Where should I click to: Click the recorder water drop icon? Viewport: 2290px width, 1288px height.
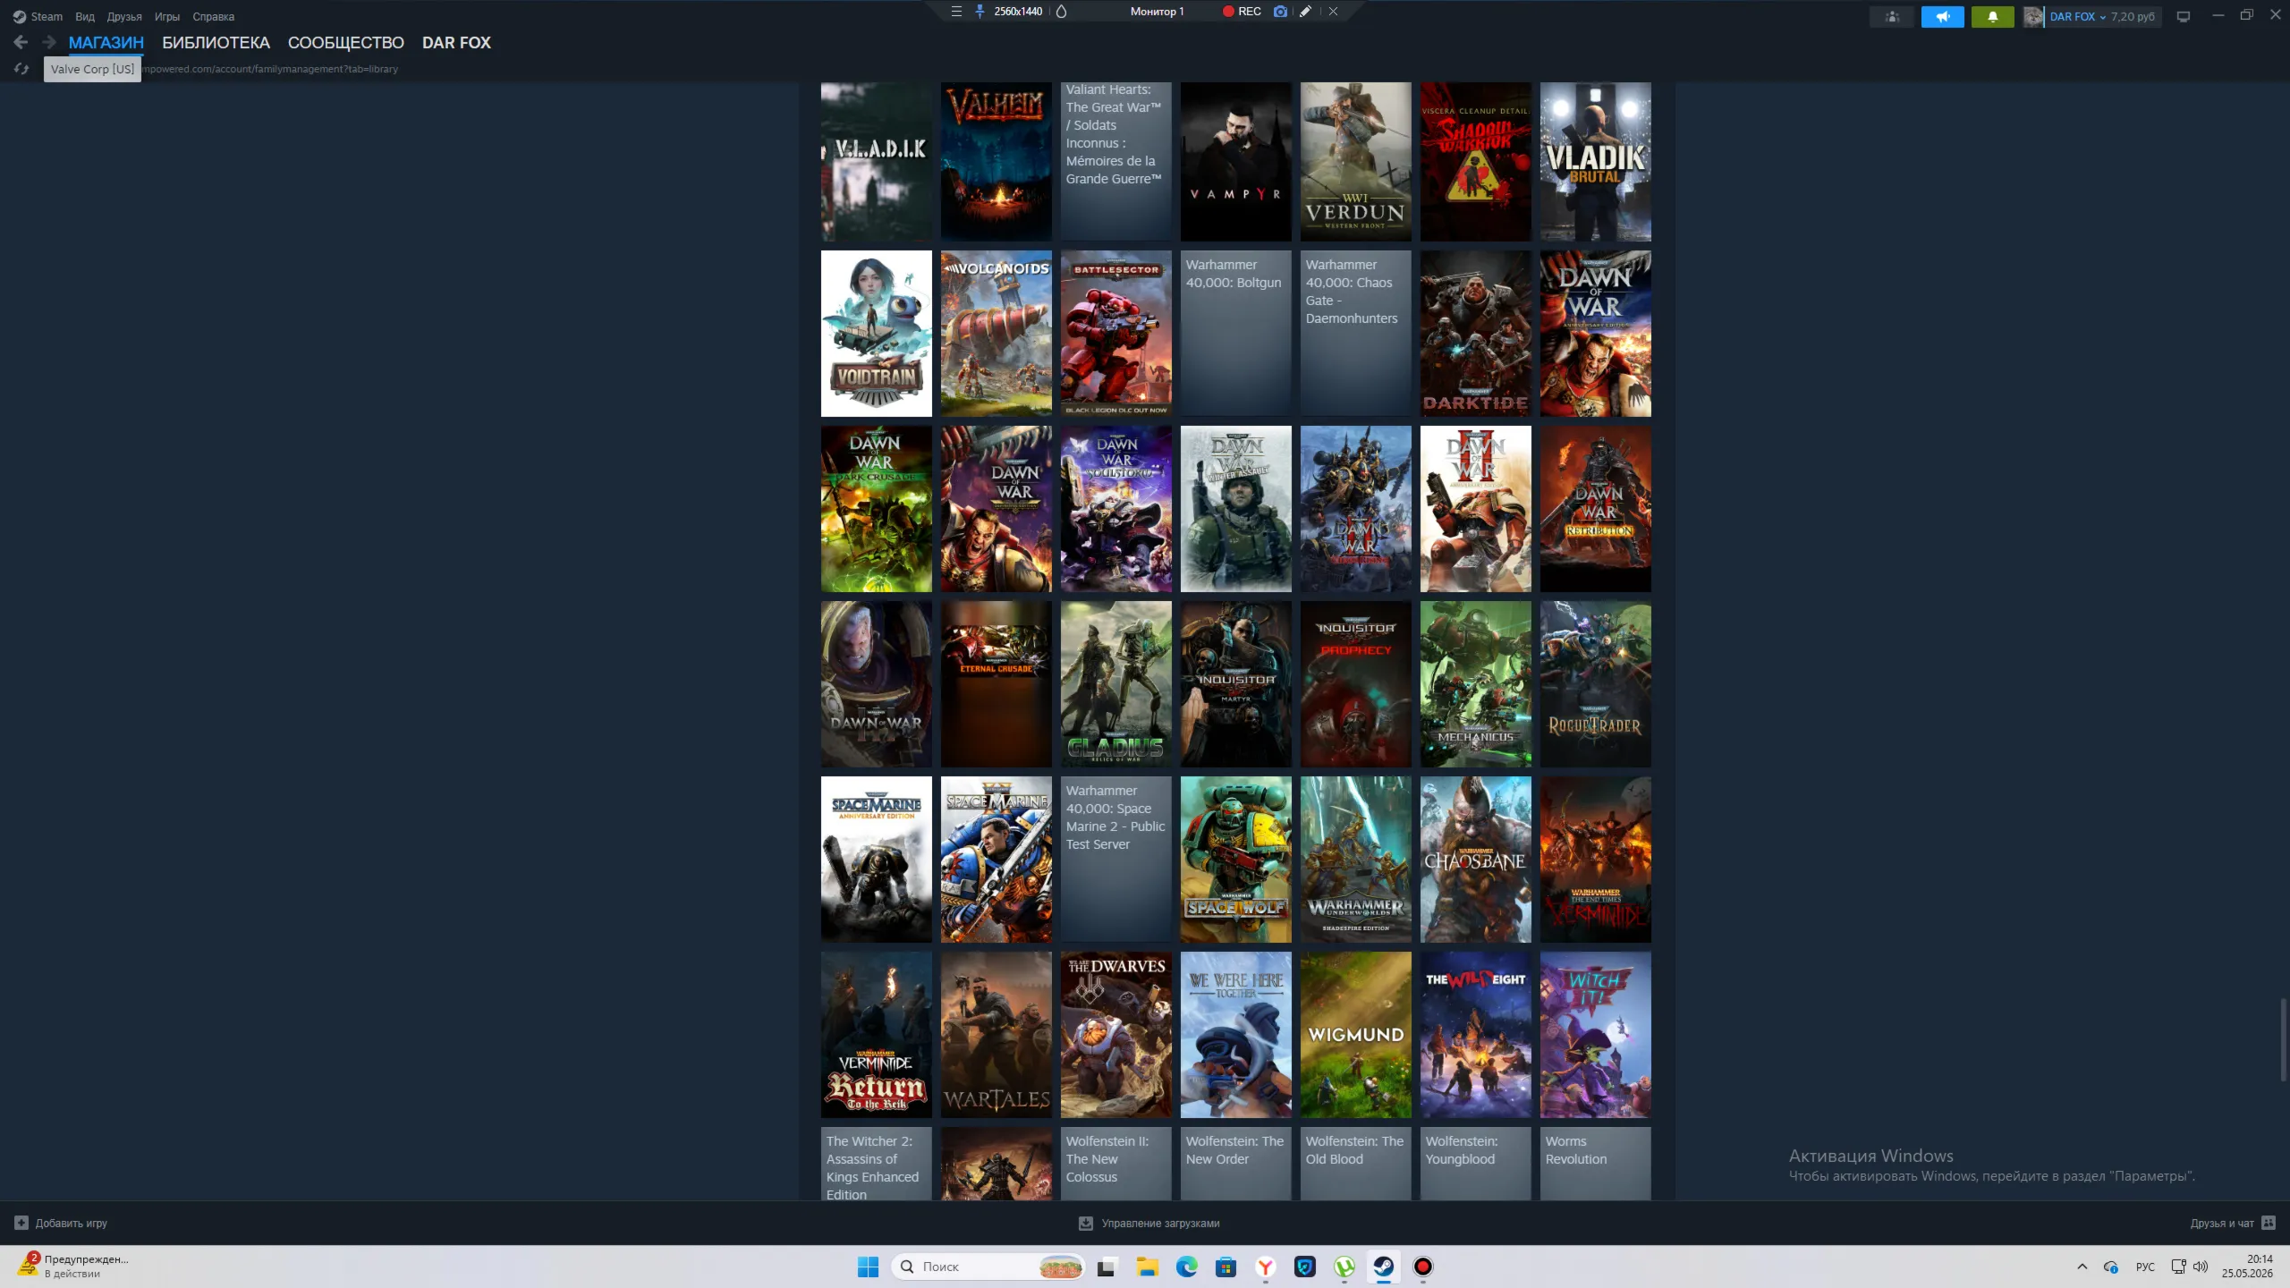click(1062, 12)
